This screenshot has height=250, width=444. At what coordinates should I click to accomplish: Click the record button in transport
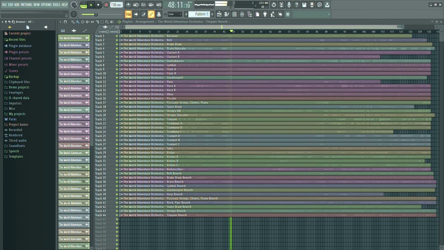[106, 5]
